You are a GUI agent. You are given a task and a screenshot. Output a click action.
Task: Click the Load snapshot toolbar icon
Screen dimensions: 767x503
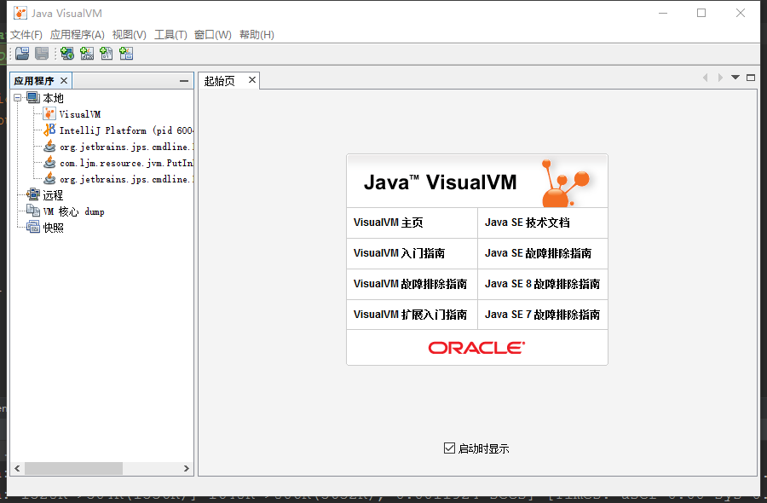pyautogui.click(x=22, y=54)
